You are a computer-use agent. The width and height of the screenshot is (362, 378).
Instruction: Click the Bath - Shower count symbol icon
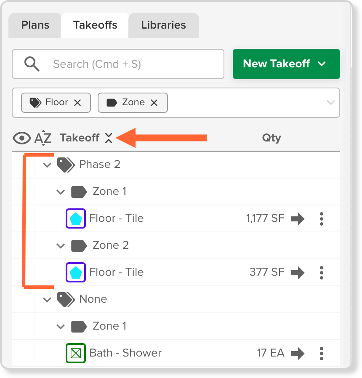[x=76, y=353]
